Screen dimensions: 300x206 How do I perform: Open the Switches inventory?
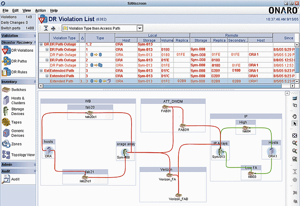coord(14,89)
